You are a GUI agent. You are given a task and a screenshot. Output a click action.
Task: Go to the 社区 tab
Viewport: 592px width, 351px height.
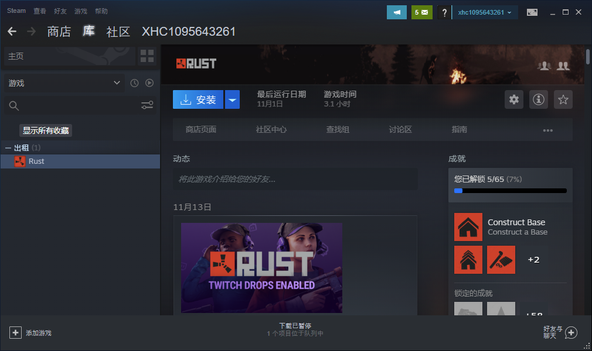click(118, 32)
